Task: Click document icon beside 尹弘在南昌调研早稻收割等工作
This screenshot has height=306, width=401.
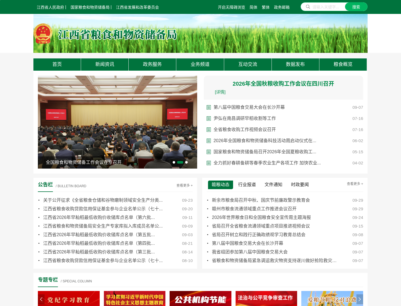Action: [209, 119]
